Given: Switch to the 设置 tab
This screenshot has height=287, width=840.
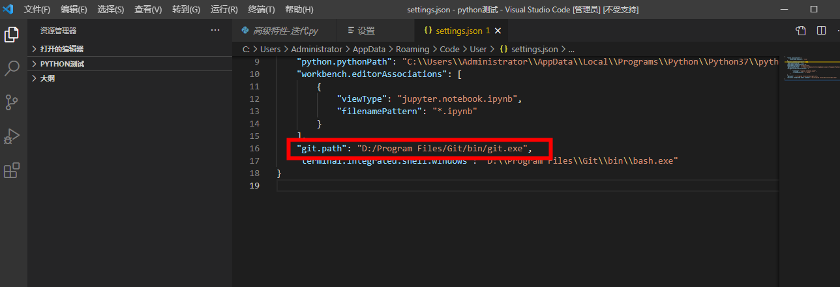Looking at the screenshot, I should point(375,31).
